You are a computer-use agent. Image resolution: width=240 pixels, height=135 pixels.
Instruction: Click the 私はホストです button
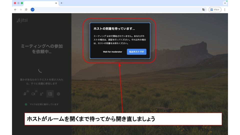point(136,52)
